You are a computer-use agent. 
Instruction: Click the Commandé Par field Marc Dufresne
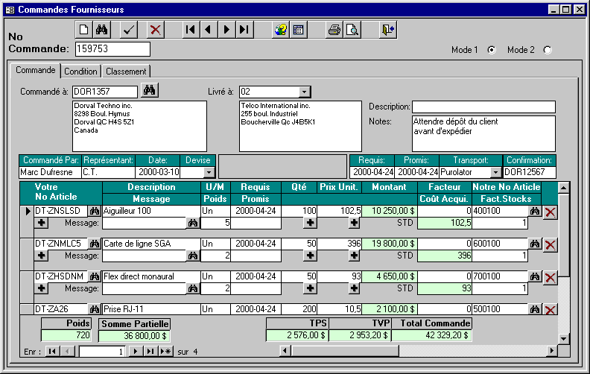pyautogui.click(x=50, y=172)
